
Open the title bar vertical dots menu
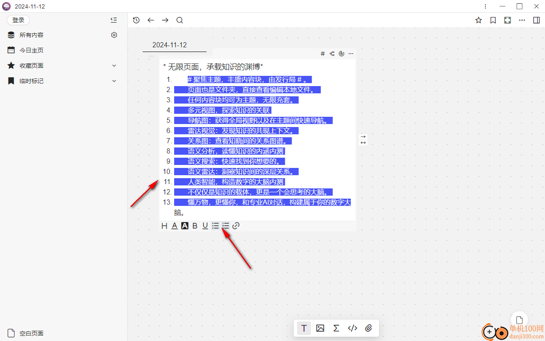tap(485, 6)
